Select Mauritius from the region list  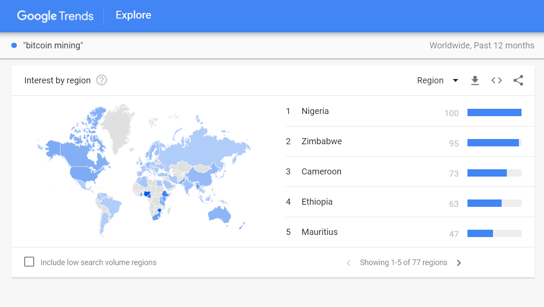point(320,232)
